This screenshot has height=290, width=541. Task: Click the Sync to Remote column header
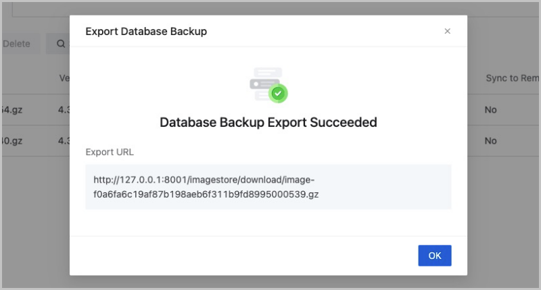(x=512, y=78)
